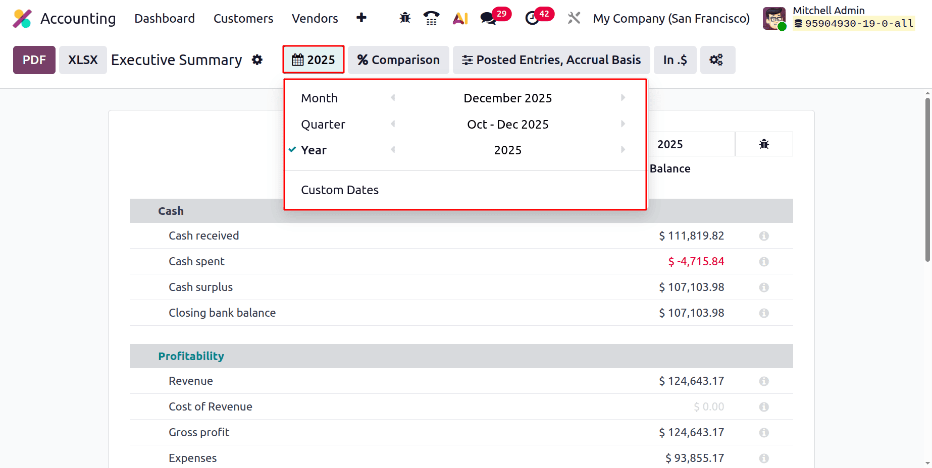This screenshot has height=468, width=932.
Task: Select Month as the reporting period
Action: [319, 97]
